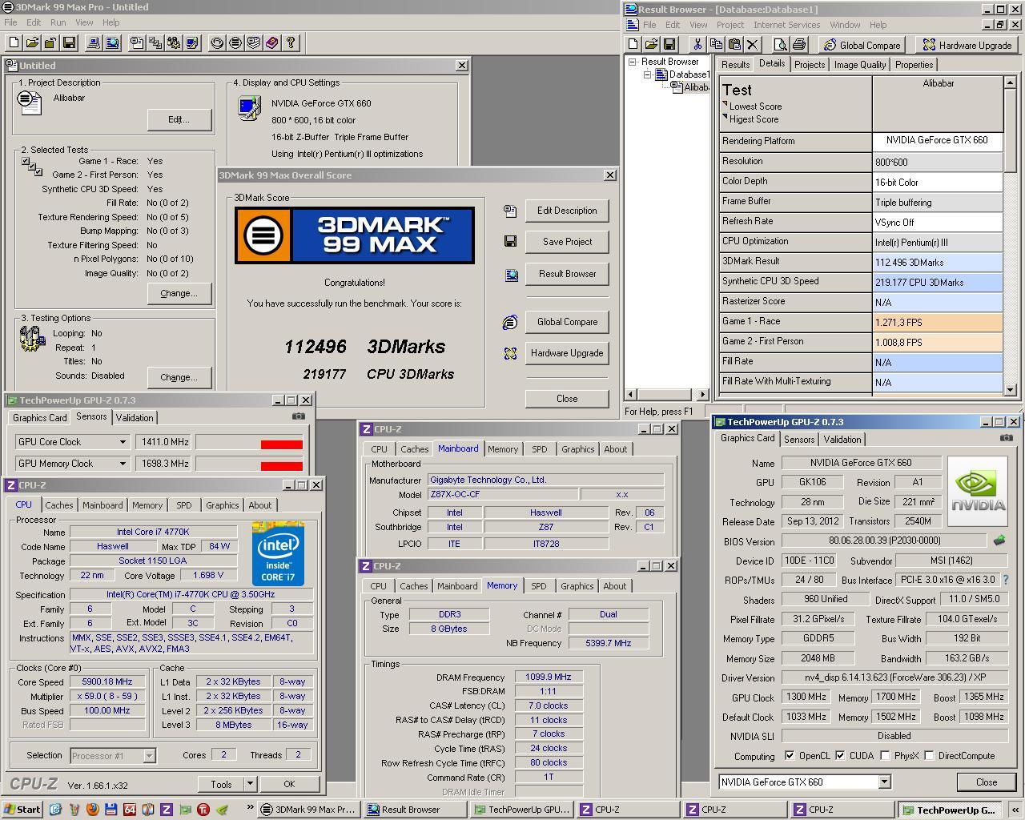Click the GPU-Z camera screenshot icon on Graphics Card tab
The width and height of the screenshot is (1025, 820).
click(1006, 438)
